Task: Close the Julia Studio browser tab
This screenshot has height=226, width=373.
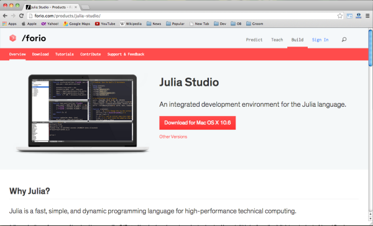Action: click(76, 7)
